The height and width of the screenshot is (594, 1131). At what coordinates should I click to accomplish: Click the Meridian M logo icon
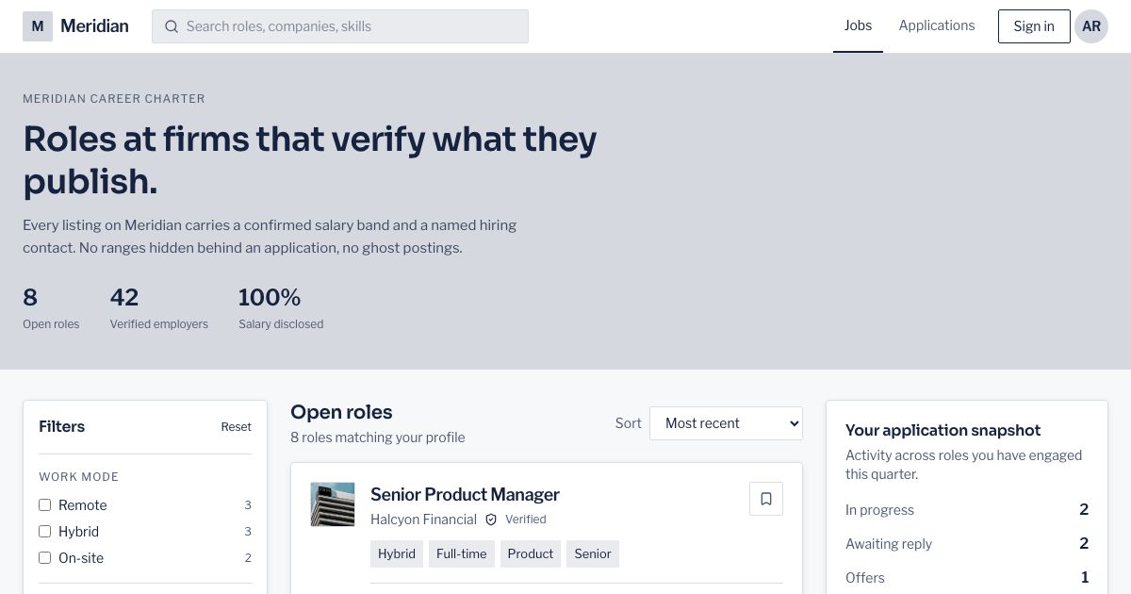coord(38,26)
